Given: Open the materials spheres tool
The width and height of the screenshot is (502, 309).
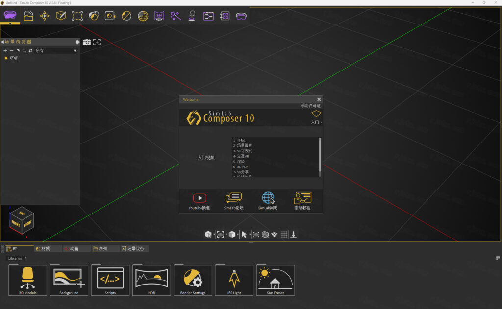Looking at the screenshot, I should [x=94, y=16].
